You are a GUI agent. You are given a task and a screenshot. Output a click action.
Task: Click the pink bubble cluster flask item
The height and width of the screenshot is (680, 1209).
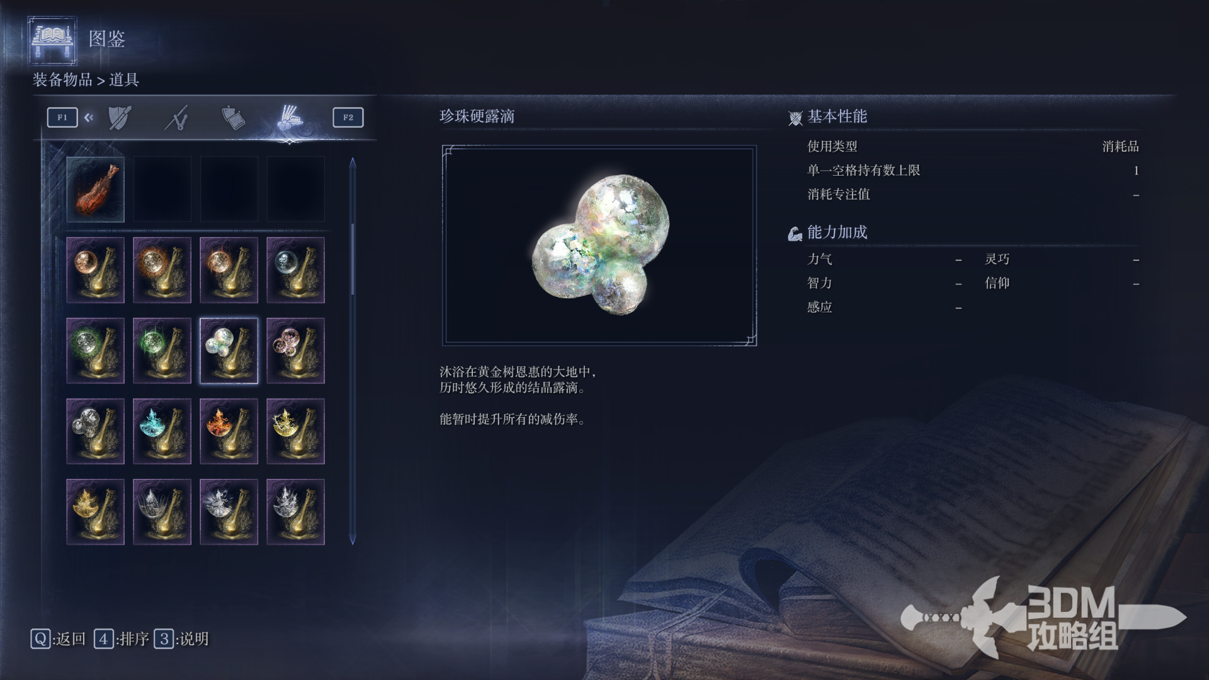click(295, 351)
